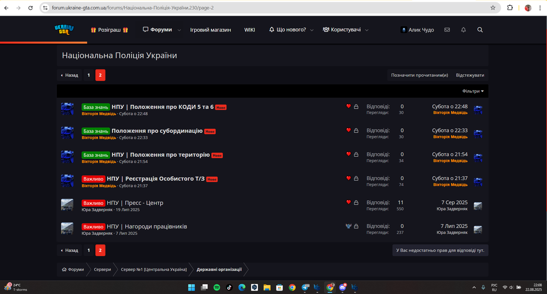The height and width of the screenshot is (294, 547).
Task: Click bottom Назад pagination button
Action: 69,250
